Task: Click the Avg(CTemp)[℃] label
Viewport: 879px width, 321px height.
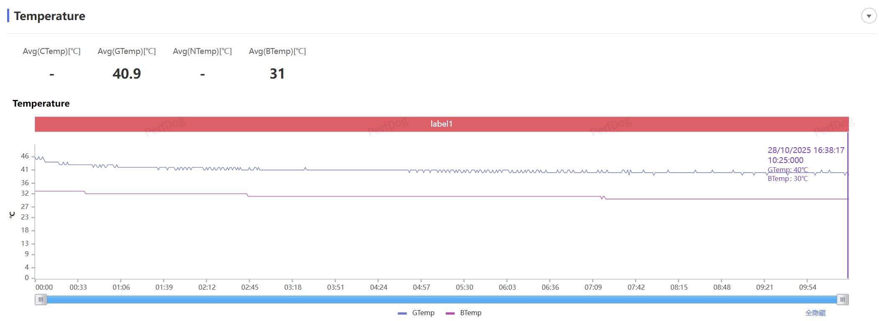Action: tap(51, 51)
